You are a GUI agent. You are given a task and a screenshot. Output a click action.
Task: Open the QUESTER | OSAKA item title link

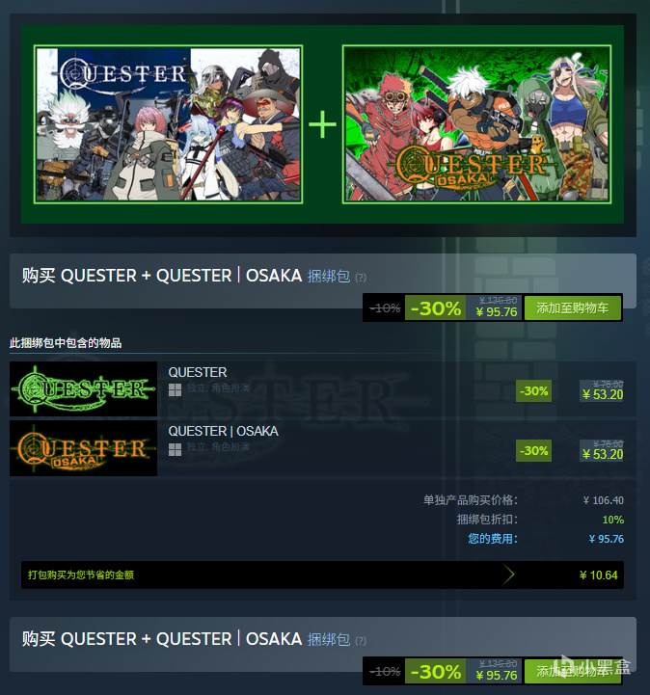pos(223,431)
